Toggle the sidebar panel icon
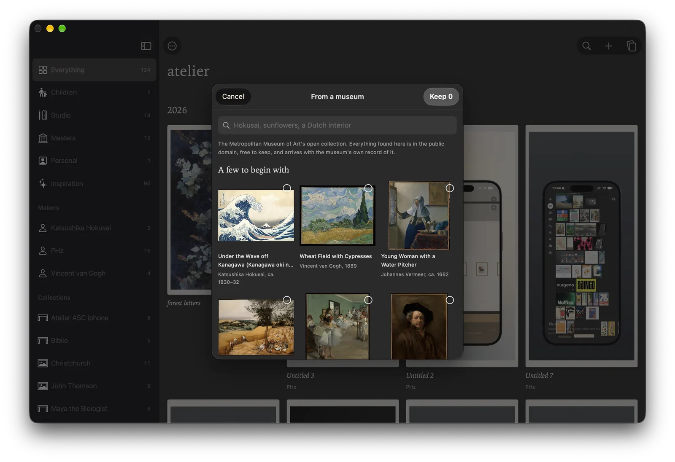 [x=146, y=46]
